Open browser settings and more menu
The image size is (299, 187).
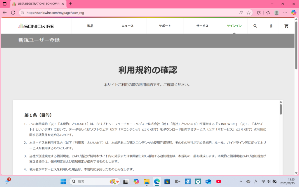[x=285, y=13]
